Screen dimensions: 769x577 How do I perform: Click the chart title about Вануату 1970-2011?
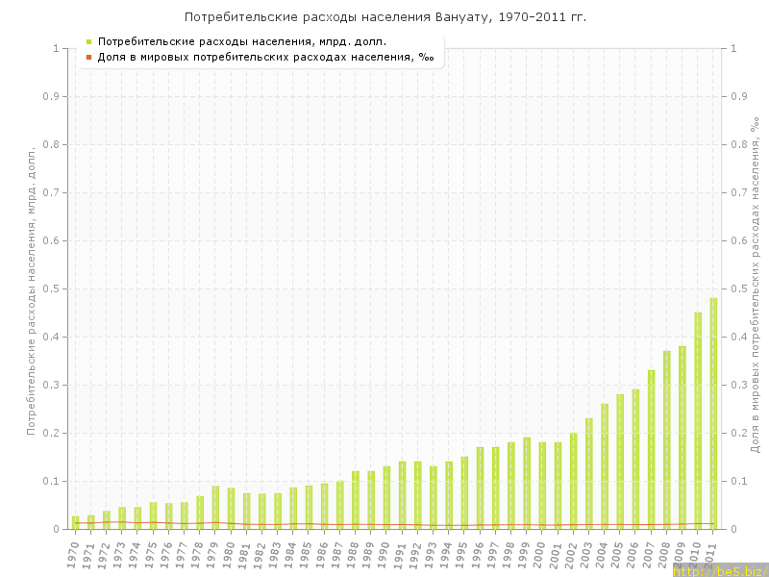click(x=384, y=17)
